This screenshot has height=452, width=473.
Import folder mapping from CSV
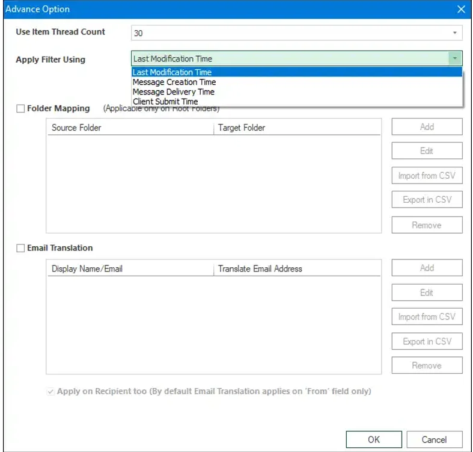tap(427, 176)
